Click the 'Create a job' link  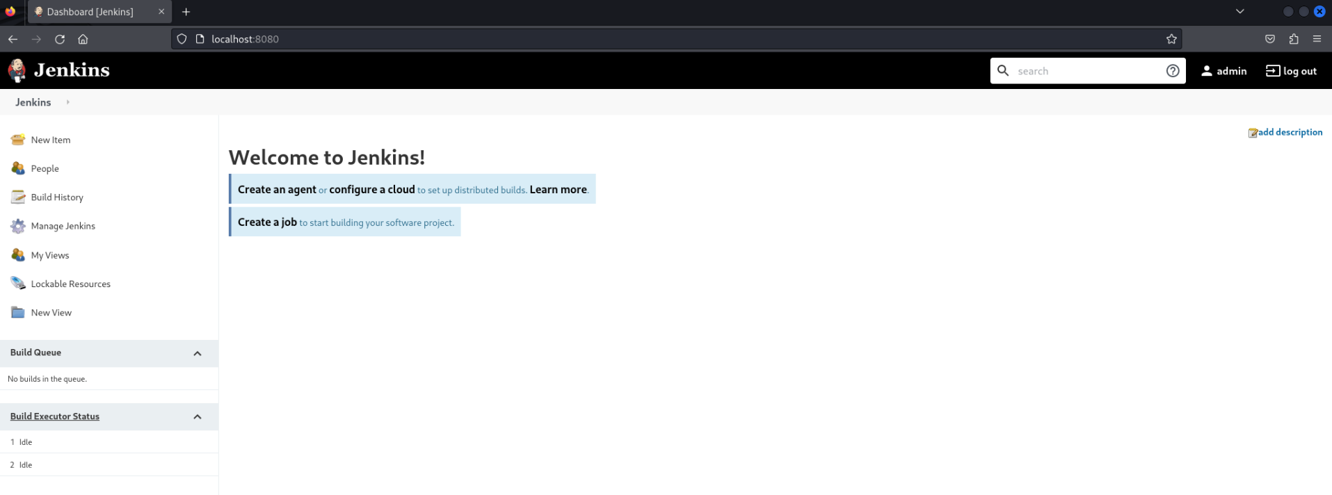[267, 222]
